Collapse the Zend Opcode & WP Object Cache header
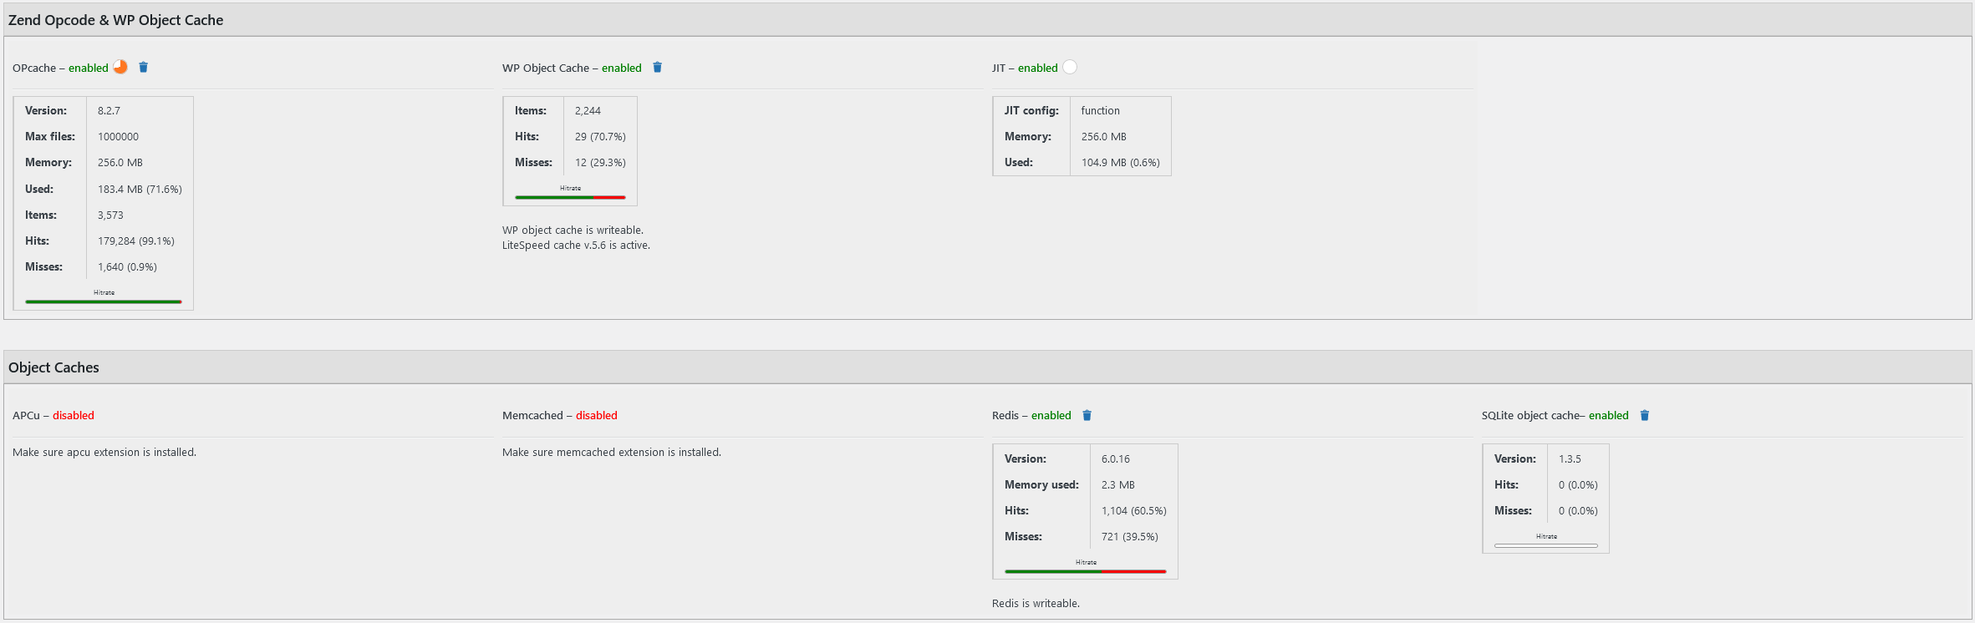The width and height of the screenshot is (1975, 623). click(115, 20)
